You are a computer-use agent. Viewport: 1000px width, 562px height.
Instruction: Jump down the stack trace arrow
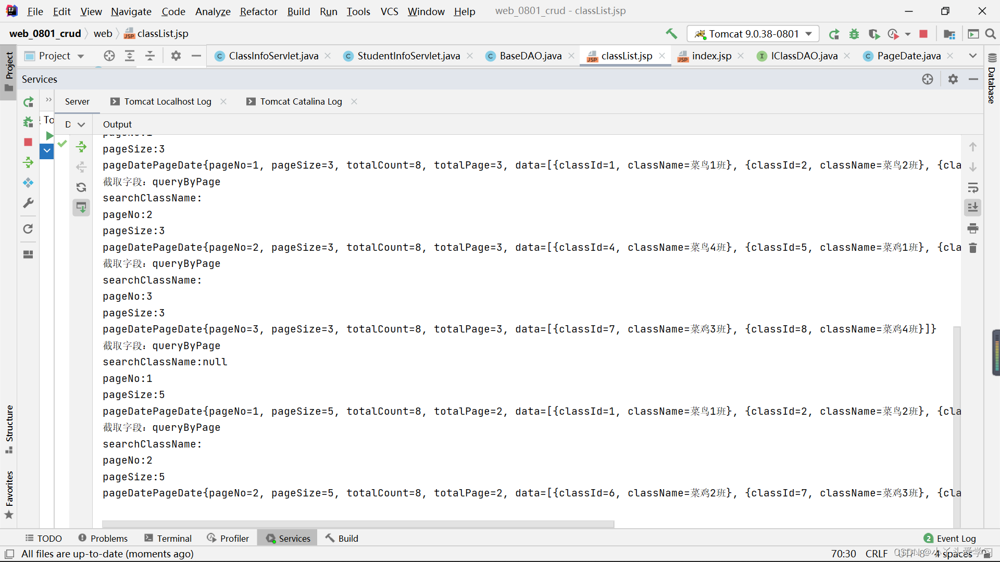coord(973,167)
